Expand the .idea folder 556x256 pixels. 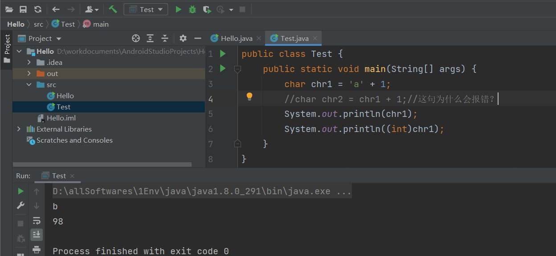point(29,63)
